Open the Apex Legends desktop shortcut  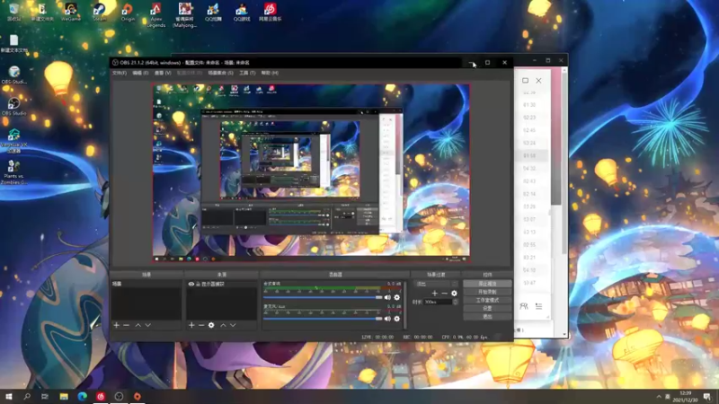click(155, 14)
